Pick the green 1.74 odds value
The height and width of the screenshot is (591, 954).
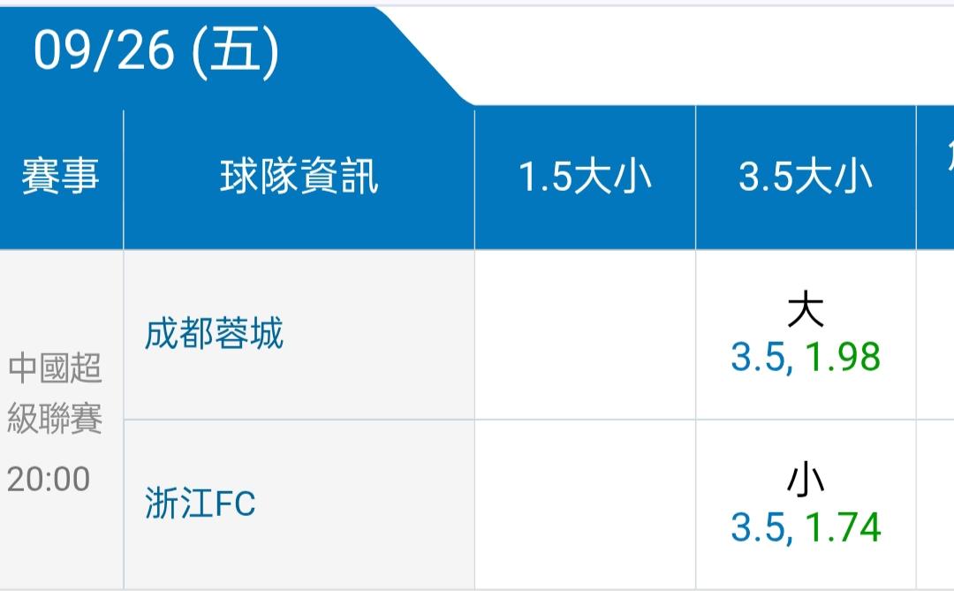(x=843, y=527)
